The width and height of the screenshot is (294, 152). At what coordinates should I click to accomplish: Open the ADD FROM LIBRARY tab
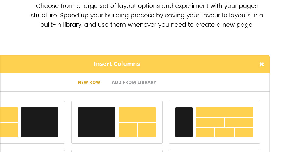click(134, 82)
